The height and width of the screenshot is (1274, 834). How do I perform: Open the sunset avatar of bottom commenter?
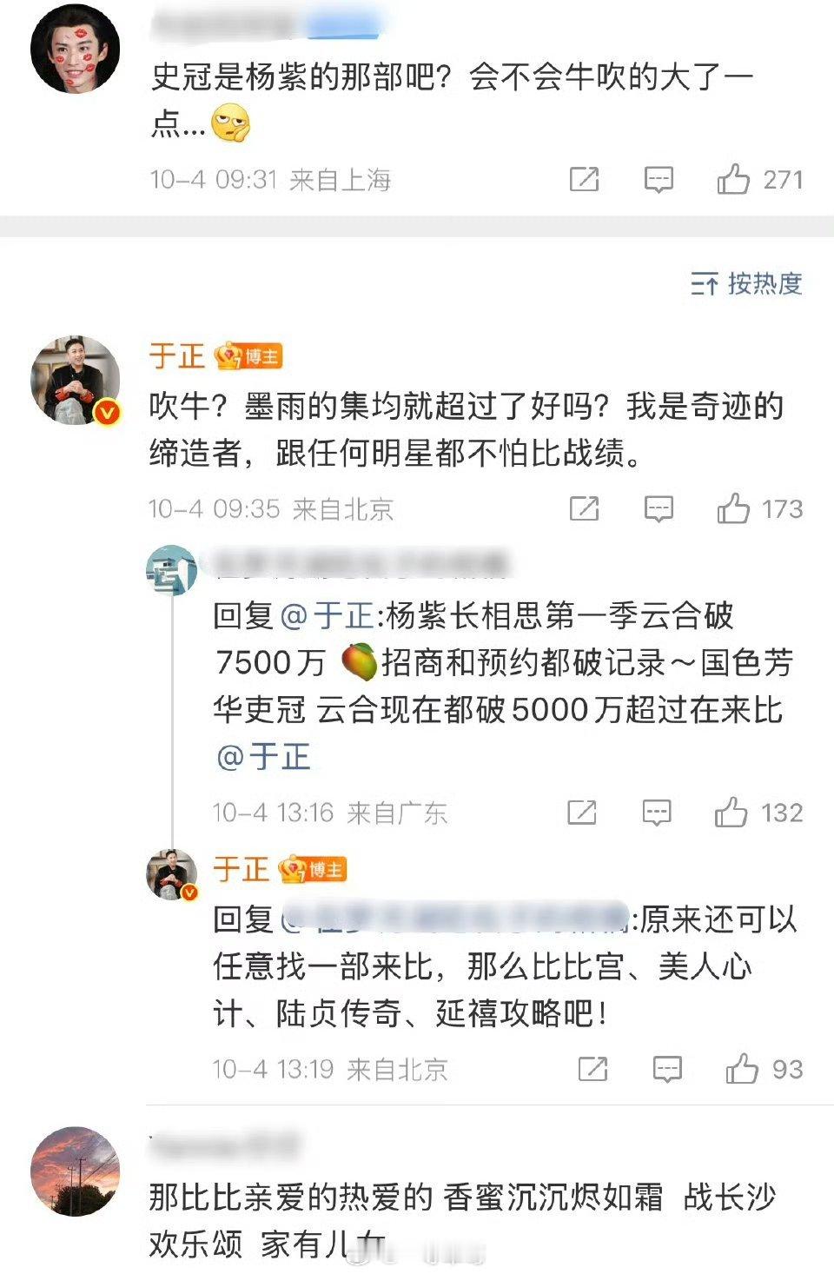76,1171
